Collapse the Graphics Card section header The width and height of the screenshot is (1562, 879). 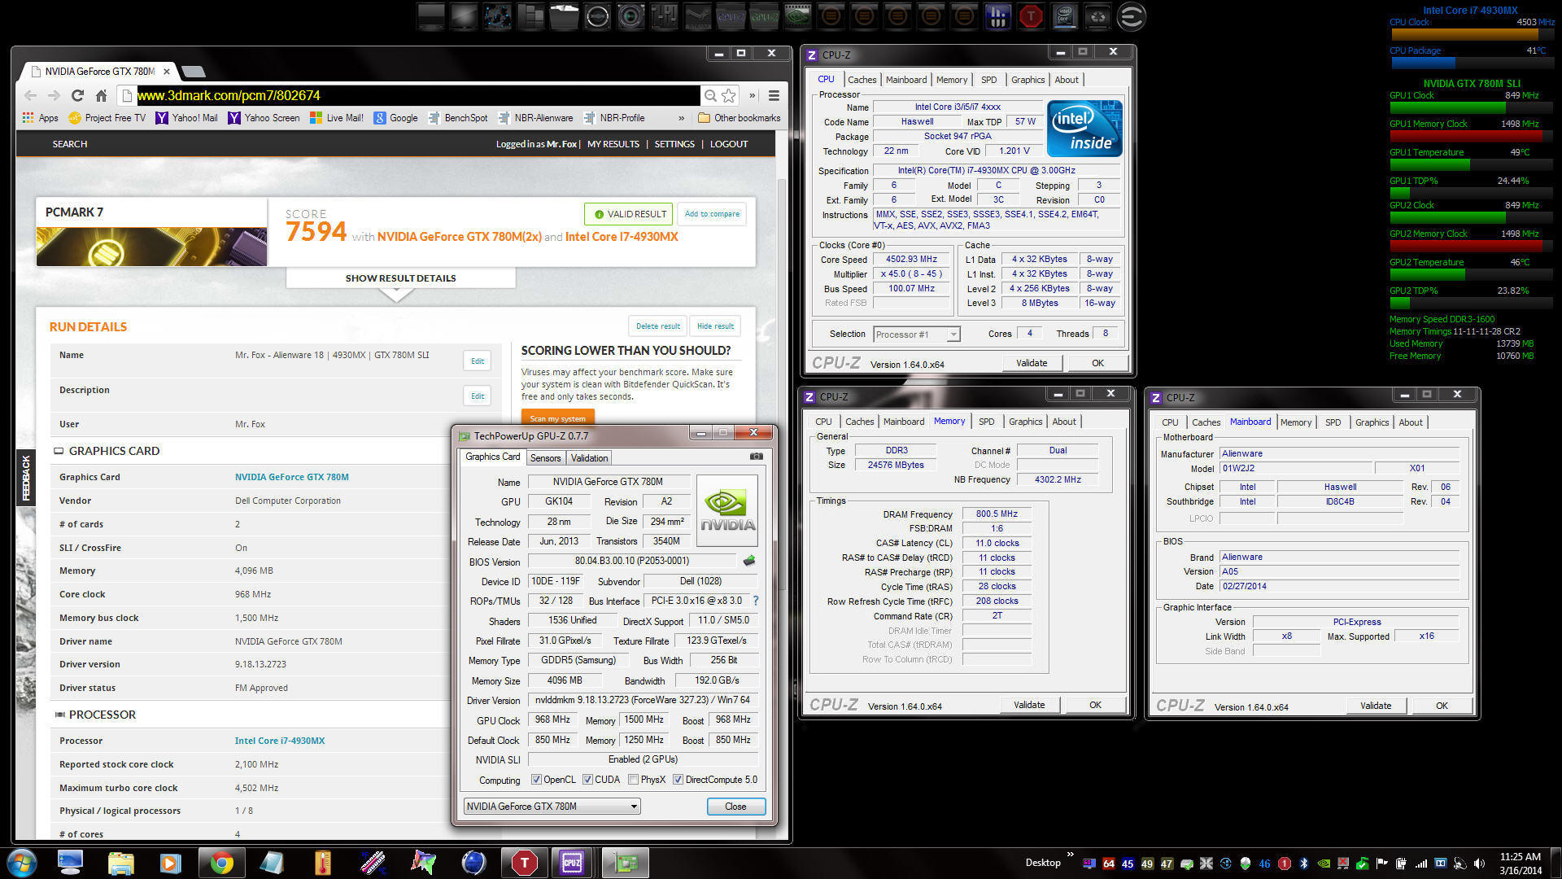pyautogui.click(x=107, y=451)
